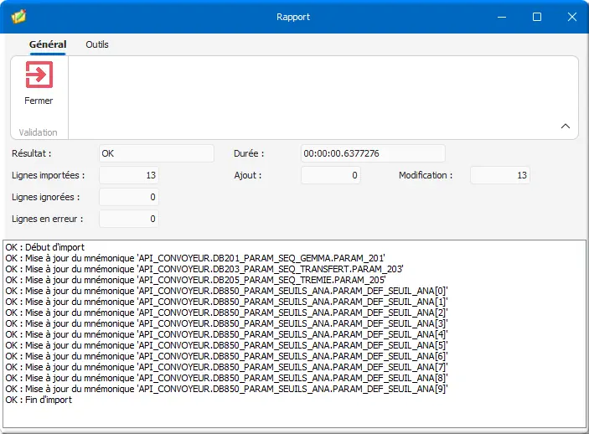Select log line for PARAM_205 mnemonic
The width and height of the screenshot is (589, 434).
pos(195,280)
